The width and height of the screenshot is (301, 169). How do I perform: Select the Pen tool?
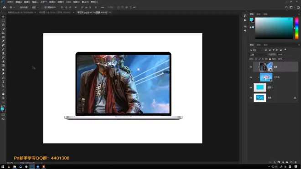[x=3, y=78]
